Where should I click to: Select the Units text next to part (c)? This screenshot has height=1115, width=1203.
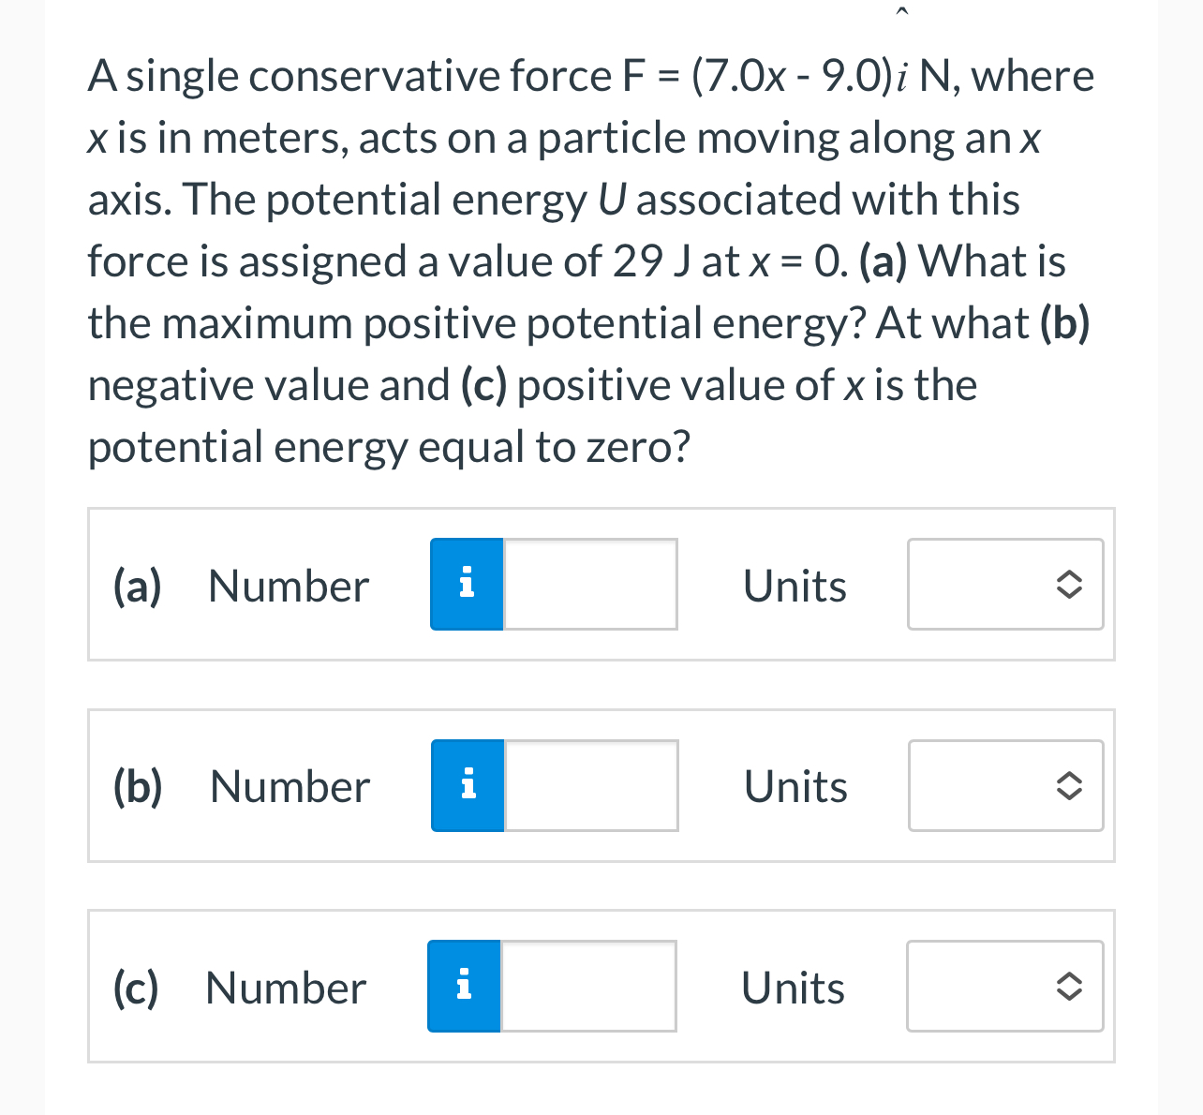click(793, 988)
